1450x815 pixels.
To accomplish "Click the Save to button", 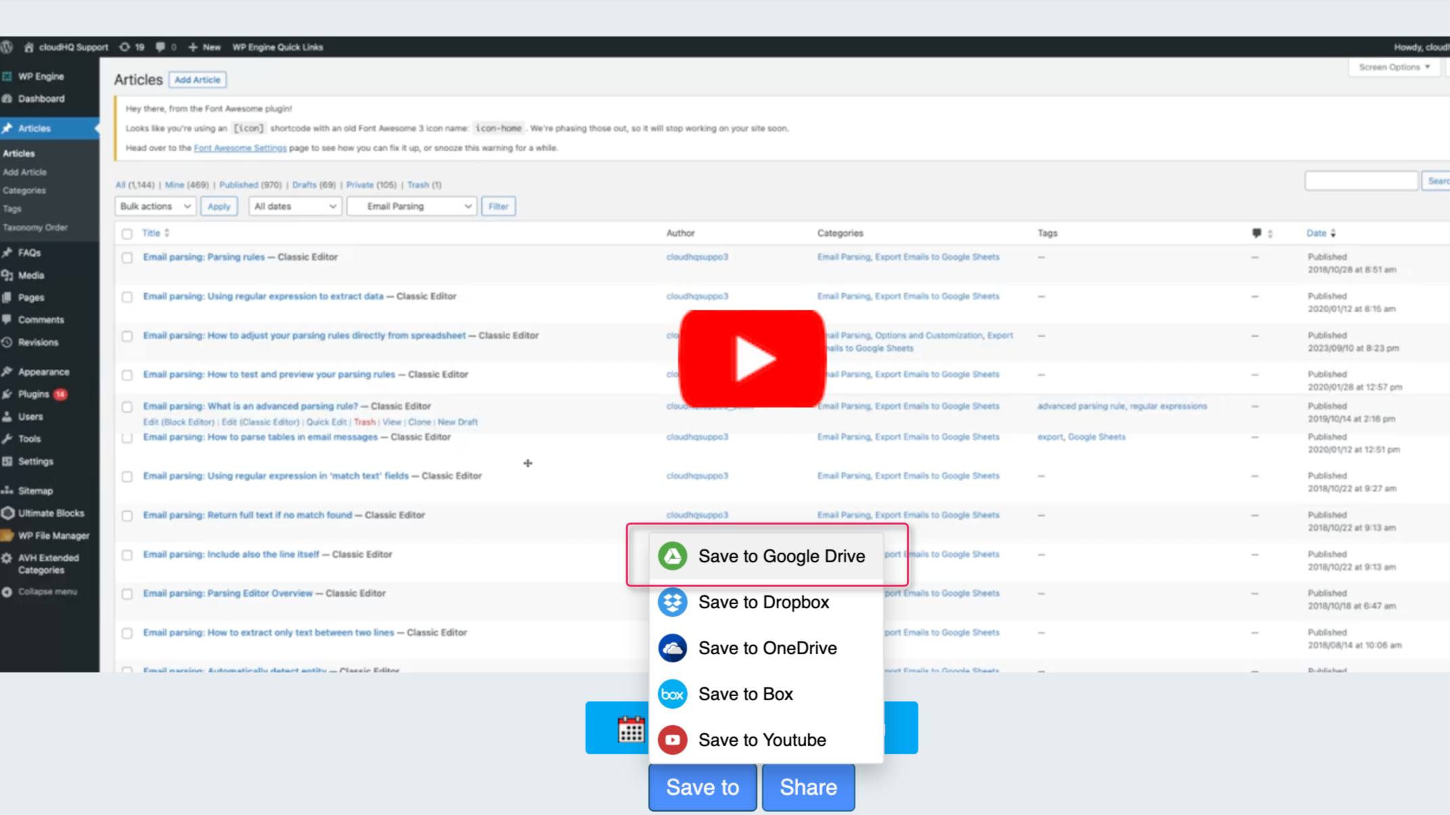I will coord(703,787).
